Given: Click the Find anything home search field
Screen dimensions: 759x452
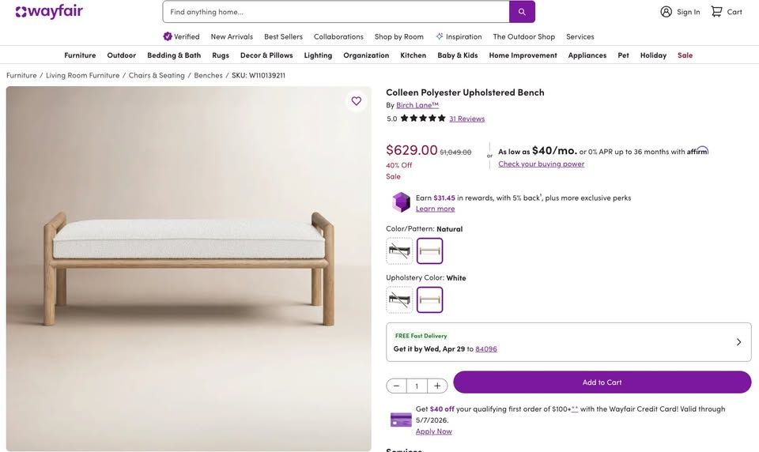Looking at the screenshot, I should click(x=336, y=12).
